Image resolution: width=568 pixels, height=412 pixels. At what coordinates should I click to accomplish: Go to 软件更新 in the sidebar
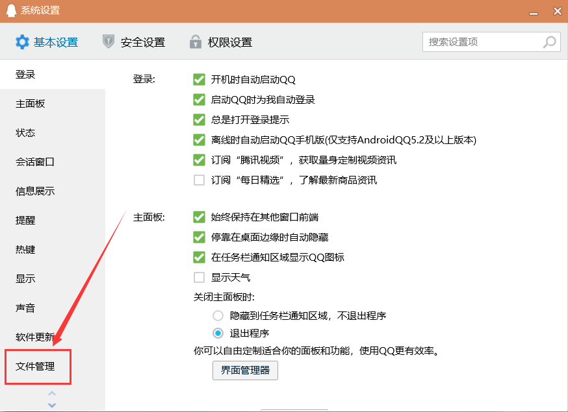[x=53, y=337]
